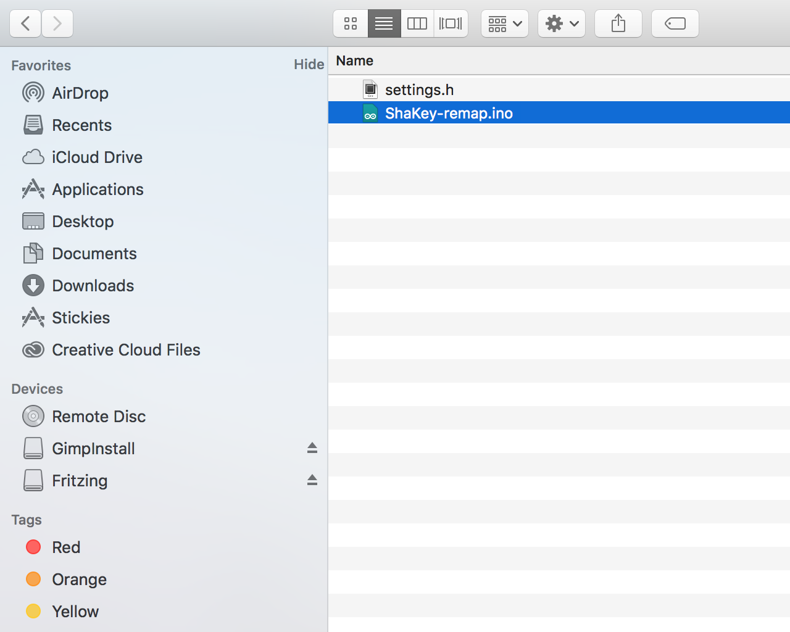Click the Remote Disc icon
This screenshot has height=632, width=790.
tap(33, 416)
